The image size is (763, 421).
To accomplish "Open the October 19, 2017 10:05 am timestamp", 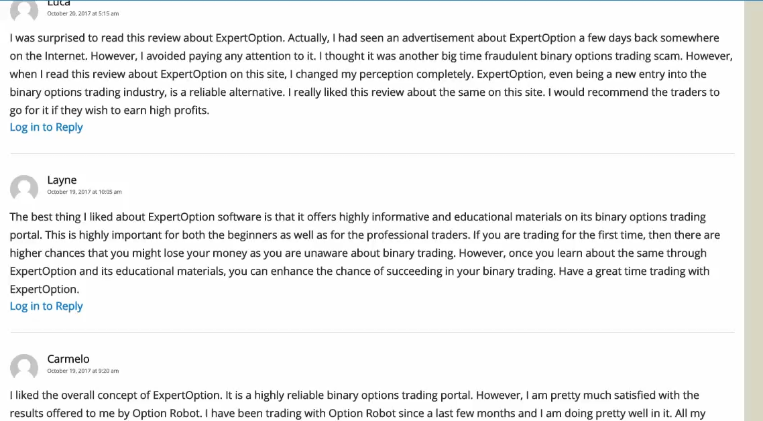I will (84, 192).
